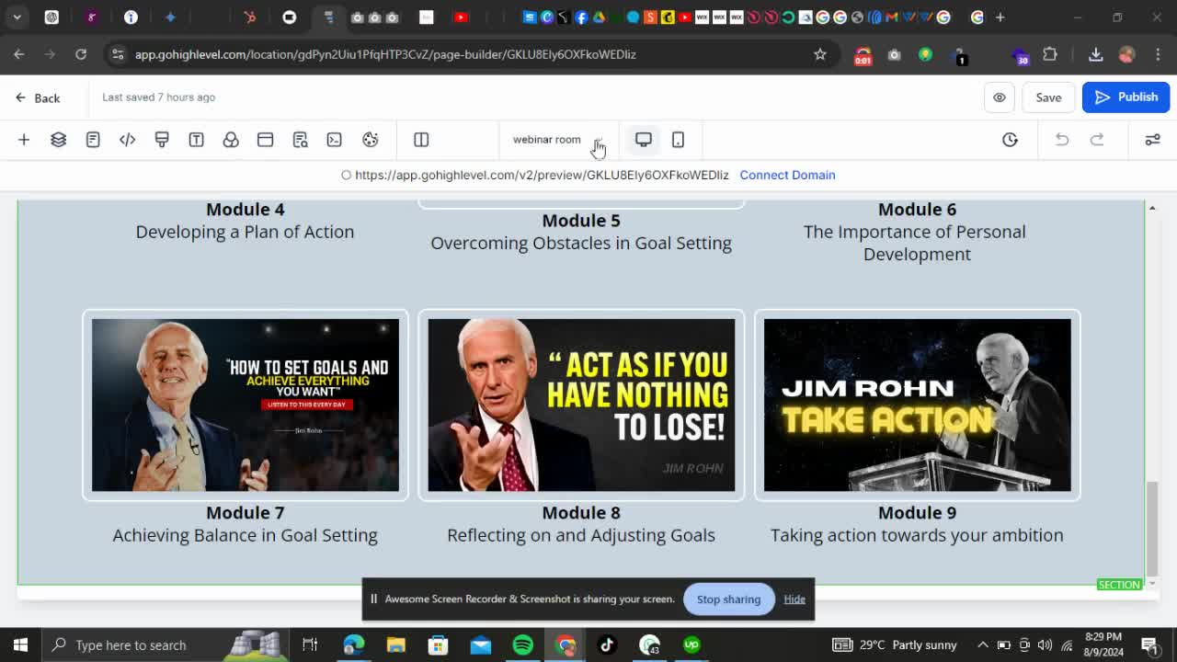
Task: Preview page with eye icon
Action: tap(1000, 97)
